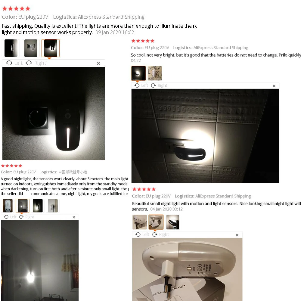Select fourth thumbnail in the China Post review
The height and width of the screenshot is (301, 301).
(53, 206)
